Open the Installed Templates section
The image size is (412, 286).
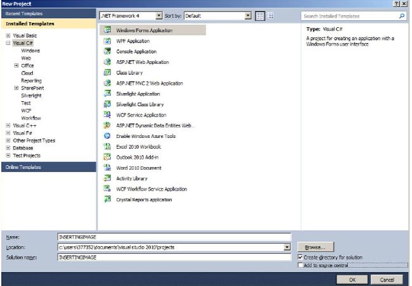[49, 23]
